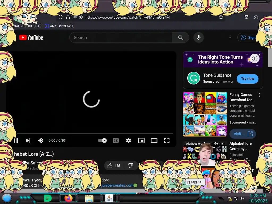Image resolution: width=272 pixels, height=204 pixels.
Task: Click the ad info icon
Action: (255, 58)
